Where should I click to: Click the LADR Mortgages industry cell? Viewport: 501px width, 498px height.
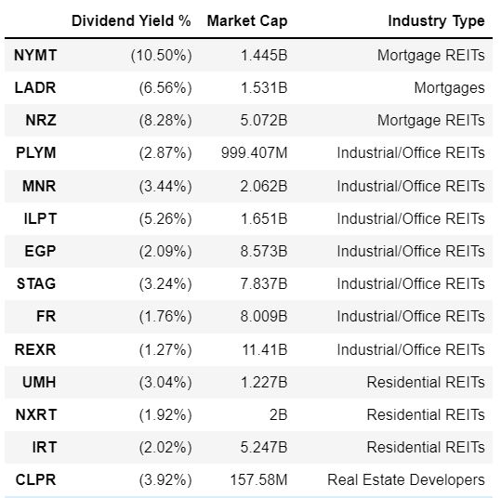tap(450, 88)
